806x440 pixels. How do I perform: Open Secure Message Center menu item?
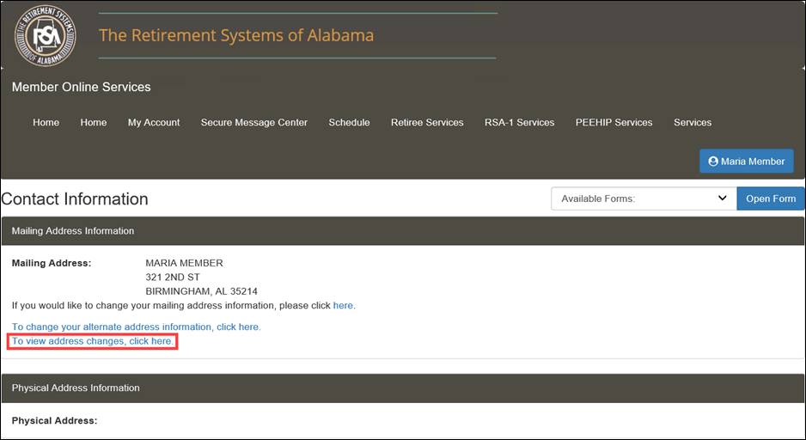point(253,122)
